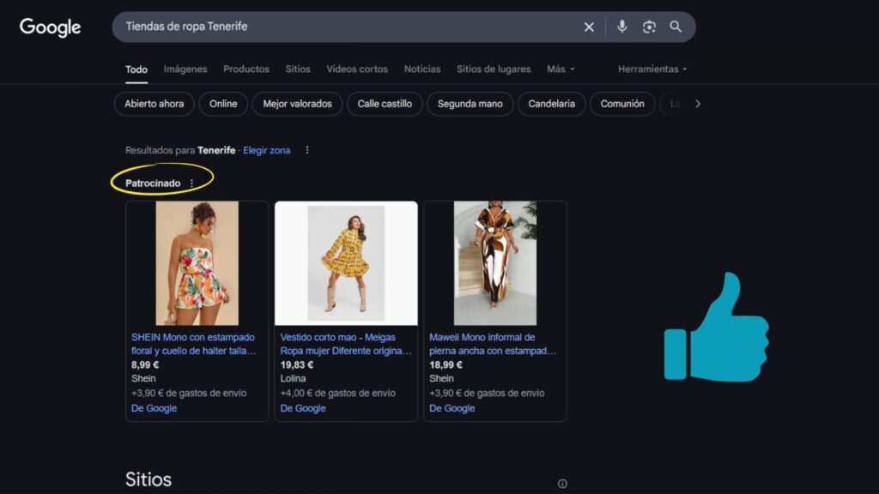Apply the Abierto ahora filter chip
The width and height of the screenshot is (879, 494).
(x=155, y=104)
